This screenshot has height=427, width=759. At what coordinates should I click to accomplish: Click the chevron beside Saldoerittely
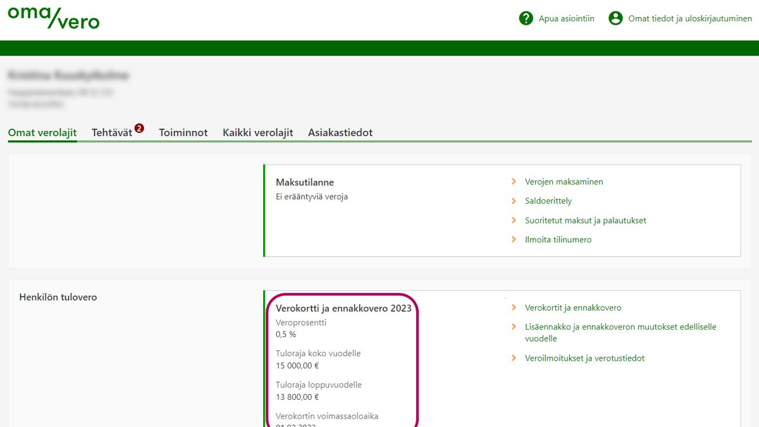click(514, 201)
